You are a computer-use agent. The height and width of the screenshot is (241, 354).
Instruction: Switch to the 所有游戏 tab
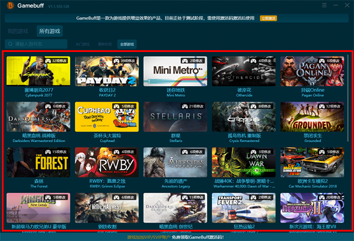(50, 31)
